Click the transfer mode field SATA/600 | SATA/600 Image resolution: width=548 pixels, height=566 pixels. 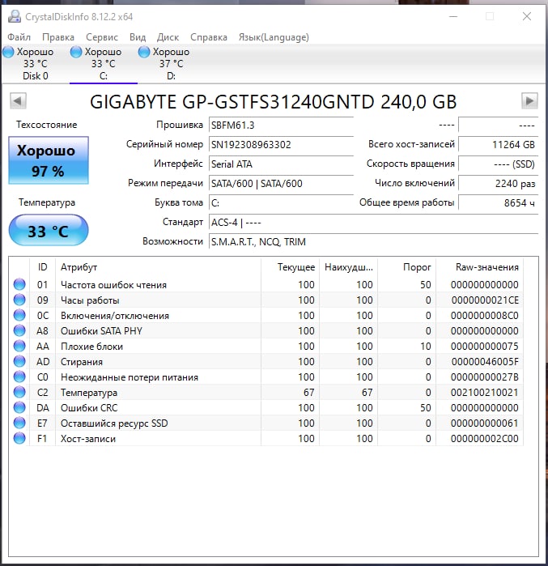[281, 184]
